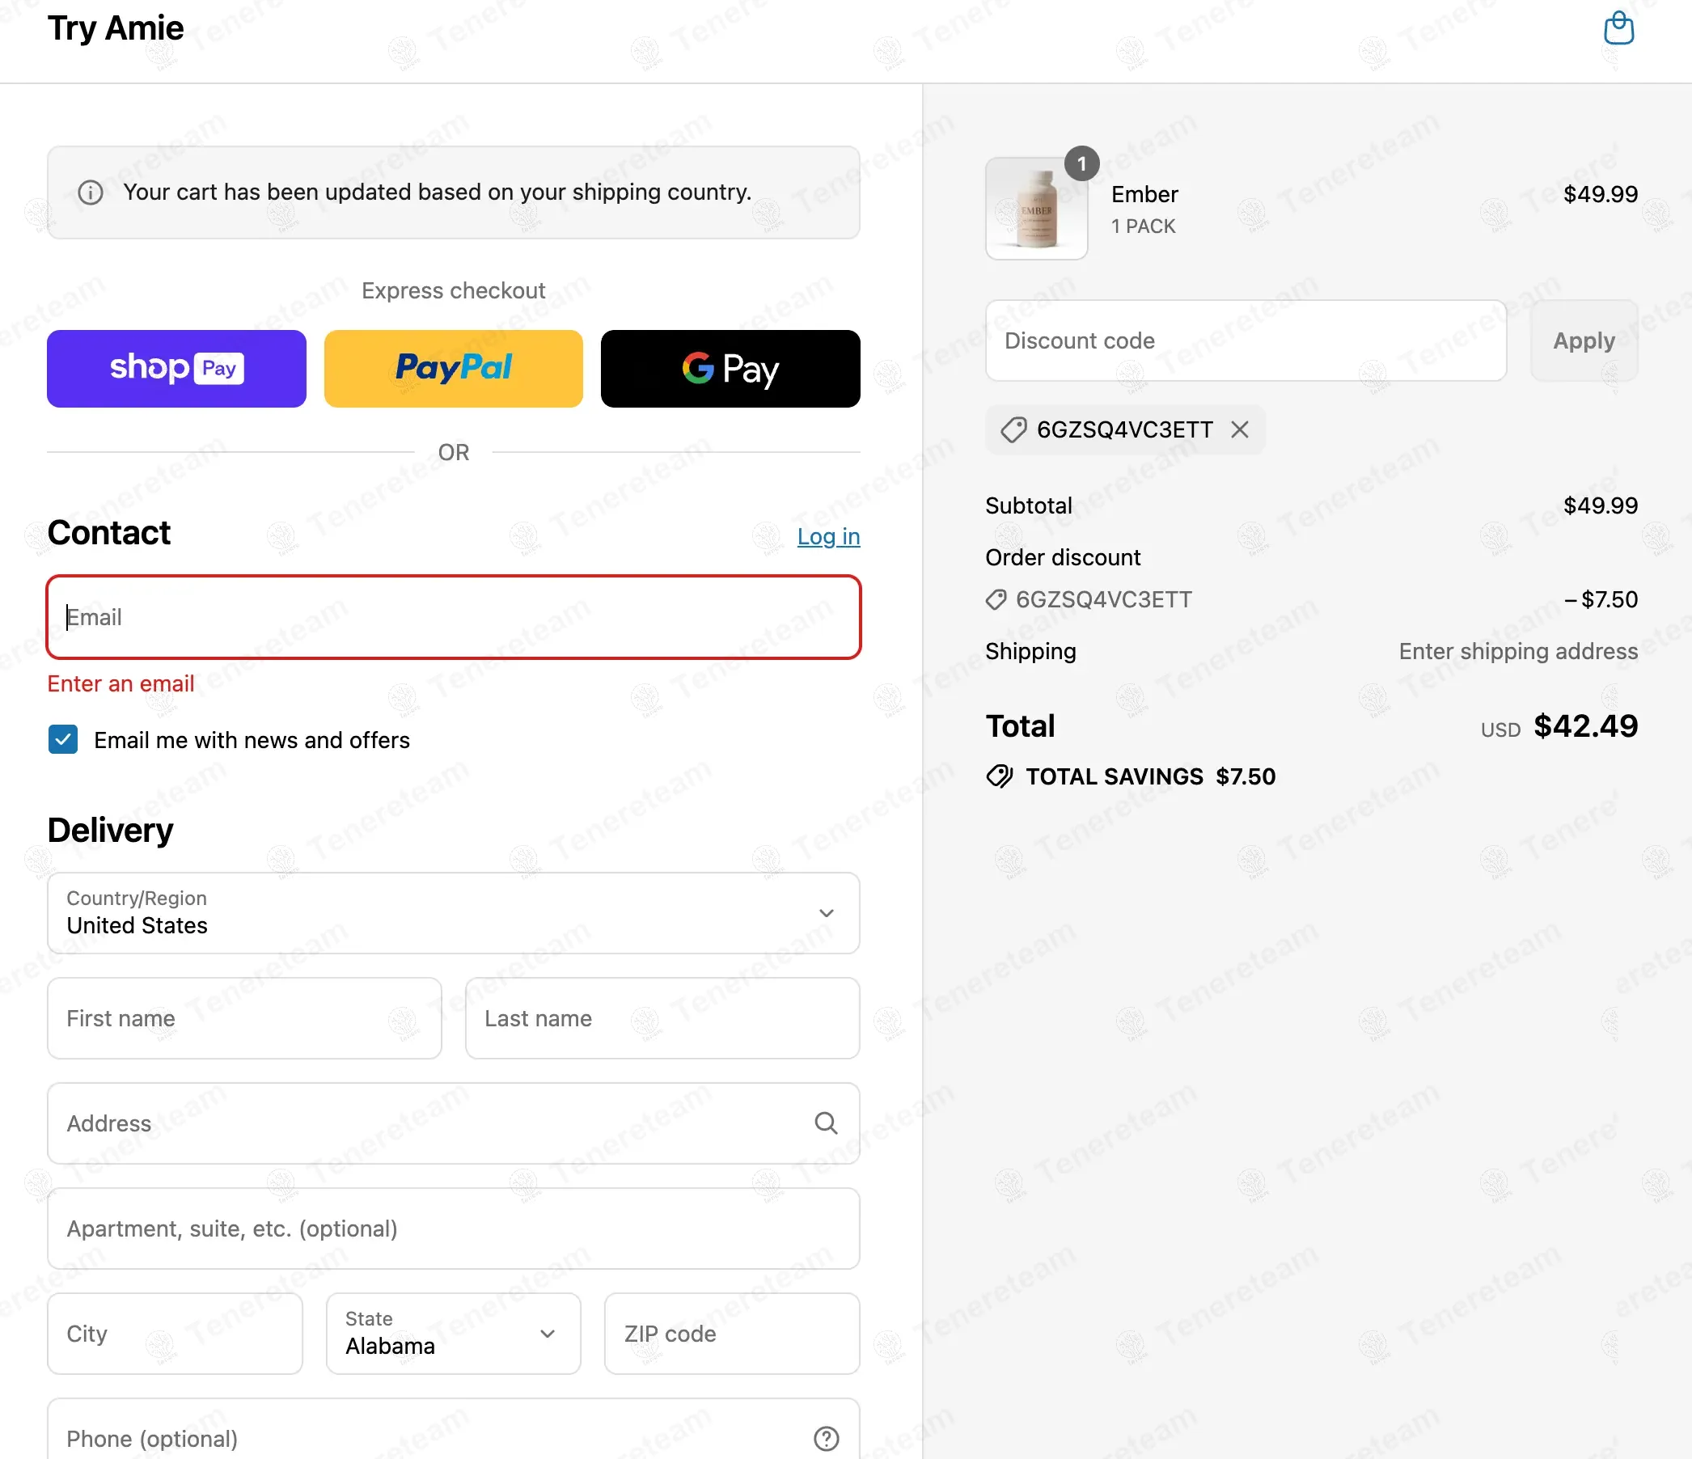
Task: Click the Address input field
Action: pyautogui.click(x=453, y=1123)
